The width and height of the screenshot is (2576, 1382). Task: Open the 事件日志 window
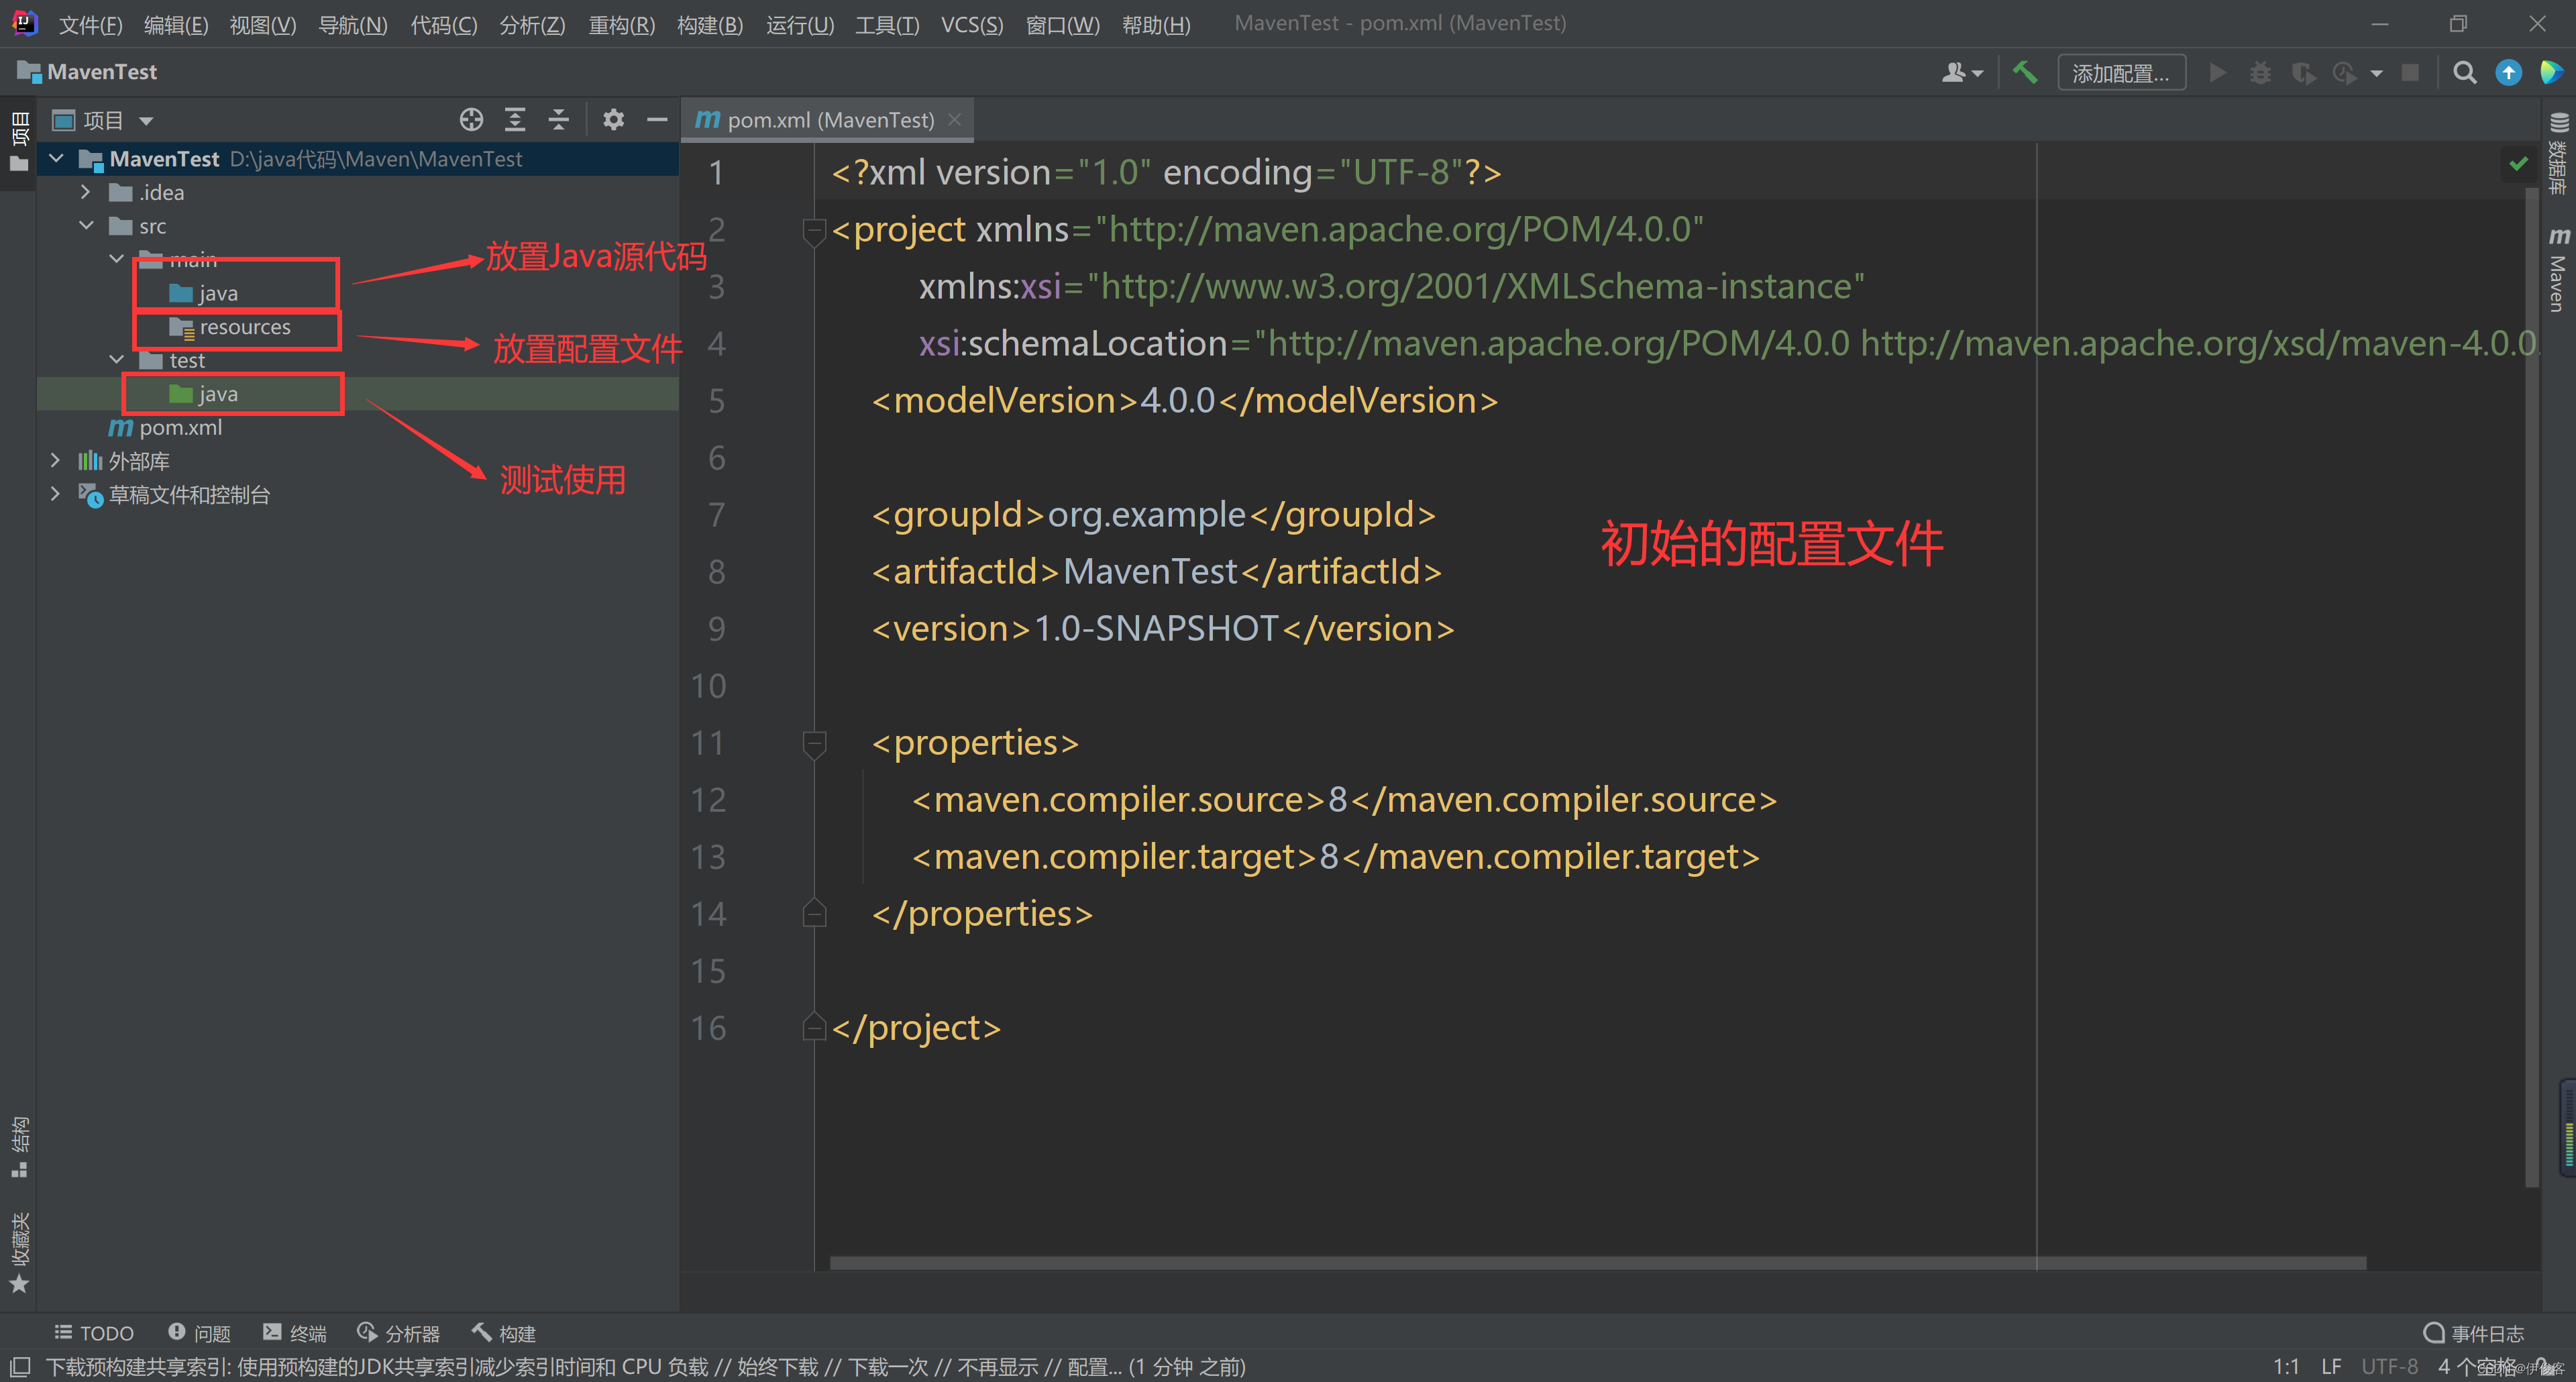click(x=2473, y=1333)
